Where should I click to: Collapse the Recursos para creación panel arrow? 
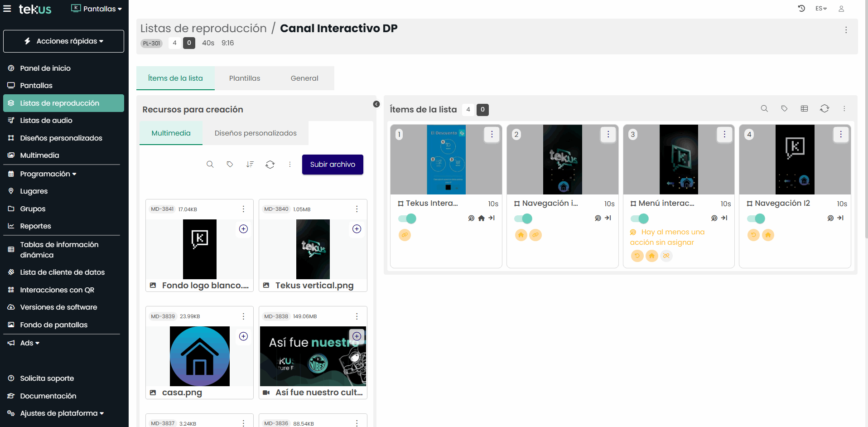(376, 104)
